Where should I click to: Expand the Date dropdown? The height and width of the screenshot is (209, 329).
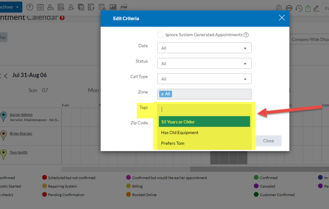[204, 48]
